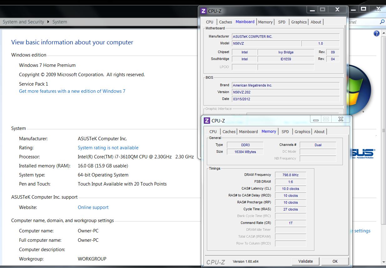
Task: Open the Online support link
Action: [x=93, y=207]
